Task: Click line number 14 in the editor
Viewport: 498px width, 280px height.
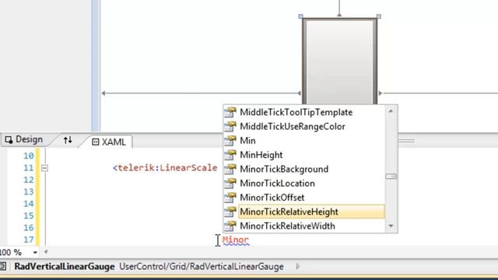Action: (29, 204)
